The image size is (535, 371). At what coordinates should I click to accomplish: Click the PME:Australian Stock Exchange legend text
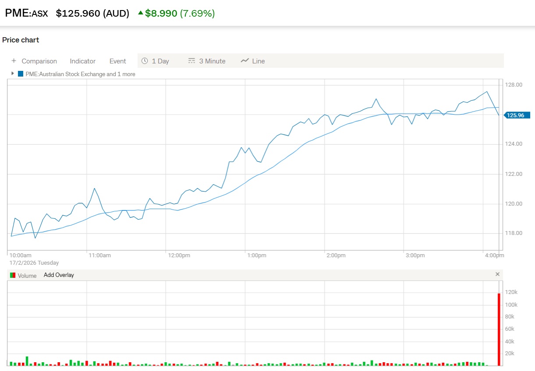tap(80, 74)
